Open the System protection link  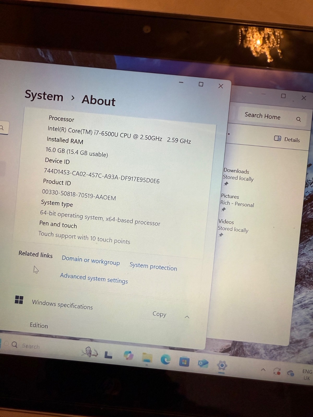click(153, 266)
